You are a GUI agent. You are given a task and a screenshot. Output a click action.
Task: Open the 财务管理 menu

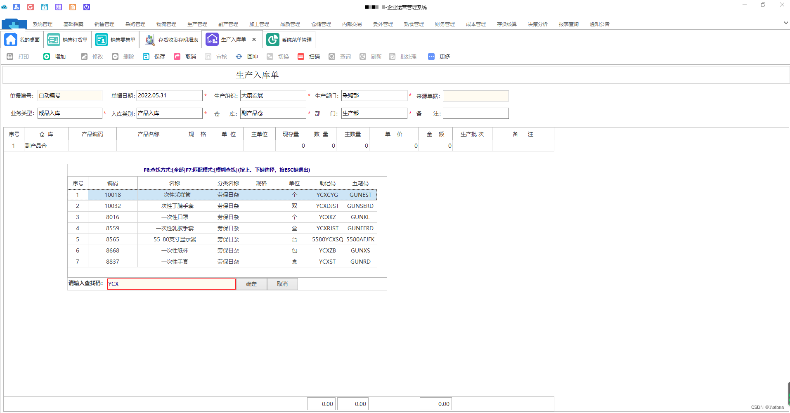444,24
